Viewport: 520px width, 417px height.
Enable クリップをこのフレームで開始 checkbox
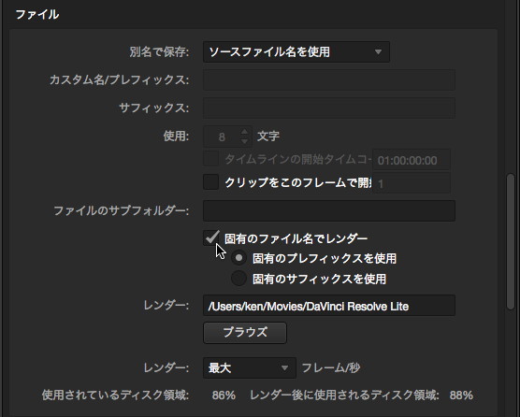[211, 182]
